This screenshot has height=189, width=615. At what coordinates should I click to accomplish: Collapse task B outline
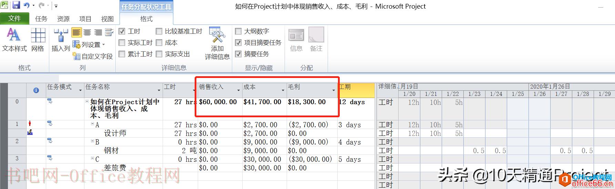tap(92, 141)
